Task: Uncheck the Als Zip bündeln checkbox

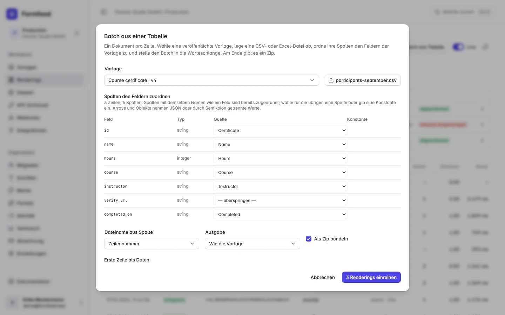Action: pyautogui.click(x=309, y=239)
